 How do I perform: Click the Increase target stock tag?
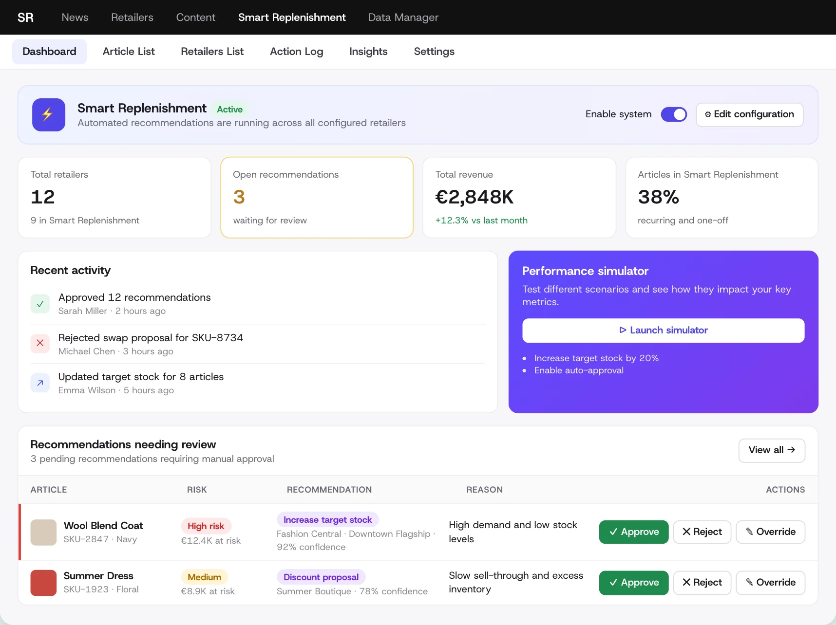click(328, 520)
